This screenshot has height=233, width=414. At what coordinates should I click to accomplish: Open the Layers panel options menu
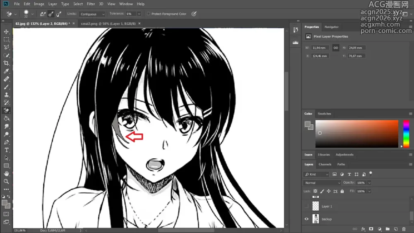point(410,164)
